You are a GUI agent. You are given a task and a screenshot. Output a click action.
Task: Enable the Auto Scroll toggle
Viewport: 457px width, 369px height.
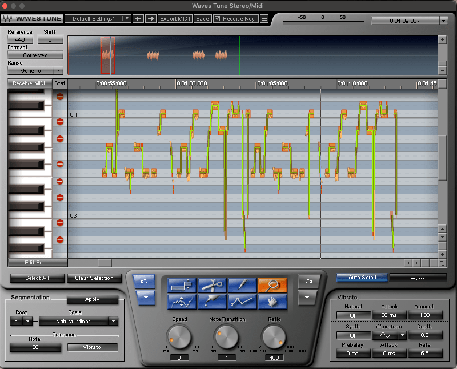tap(362, 278)
